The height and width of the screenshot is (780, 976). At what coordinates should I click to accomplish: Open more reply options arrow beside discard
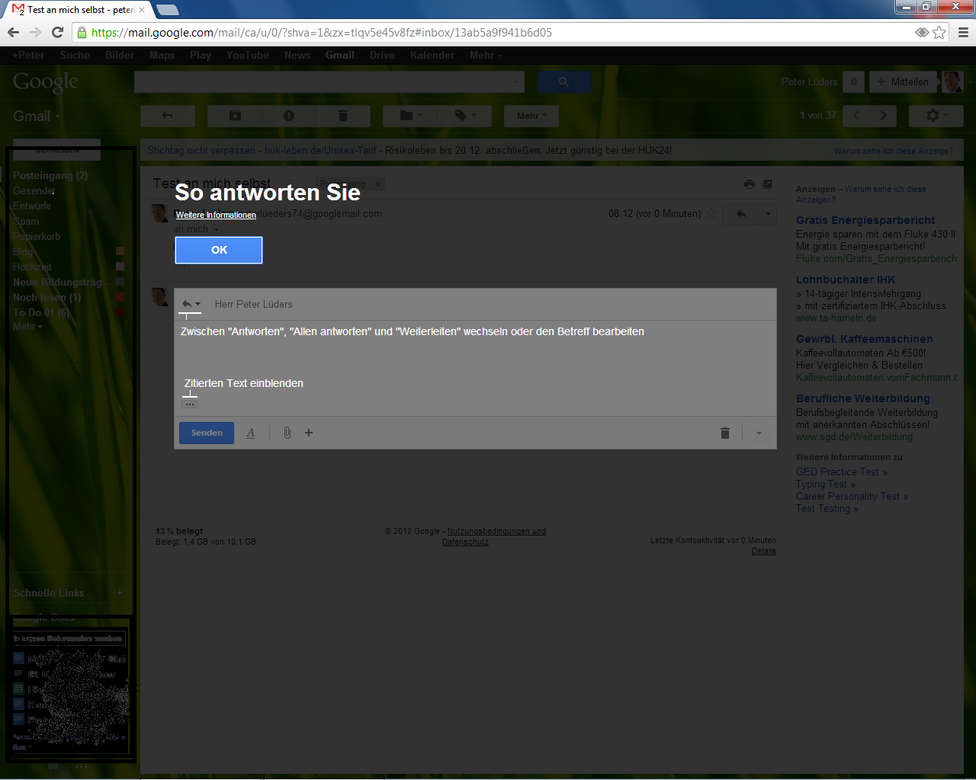(x=759, y=433)
